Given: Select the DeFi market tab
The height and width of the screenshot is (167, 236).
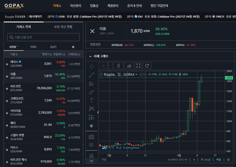Looking at the screenshot, I should point(53,47).
